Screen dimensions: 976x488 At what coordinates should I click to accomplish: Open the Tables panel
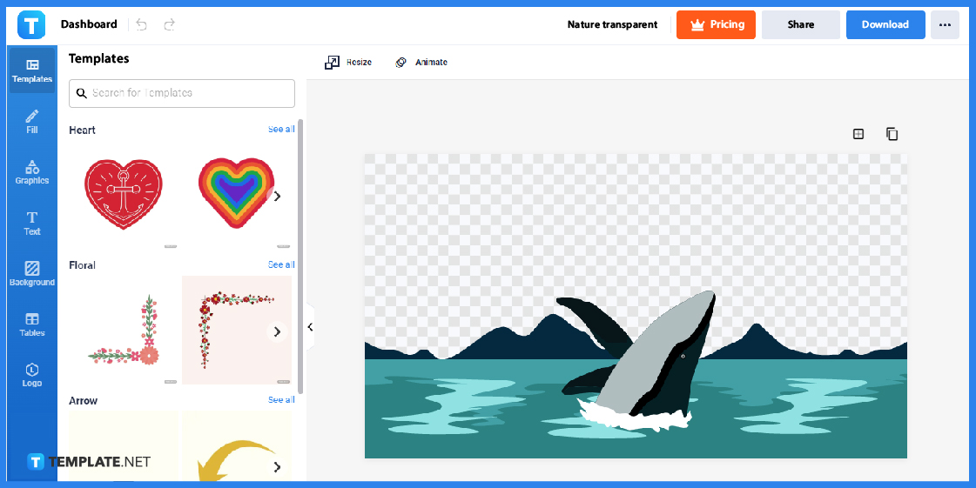pyautogui.click(x=31, y=324)
